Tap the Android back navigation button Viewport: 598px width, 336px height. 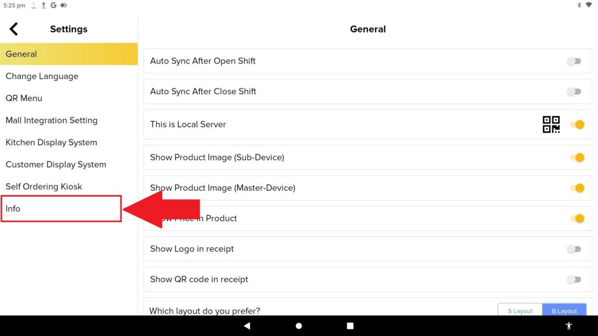coord(247,325)
